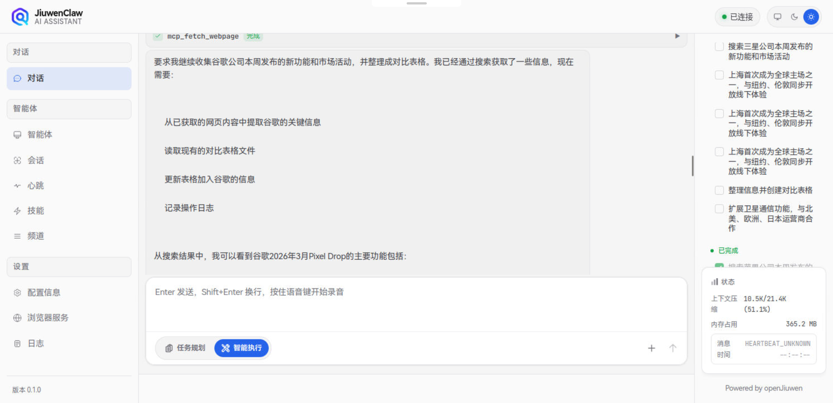This screenshot has height=403, width=833.
Task: Open the 智能体 agent menu item
Action: coord(69,135)
